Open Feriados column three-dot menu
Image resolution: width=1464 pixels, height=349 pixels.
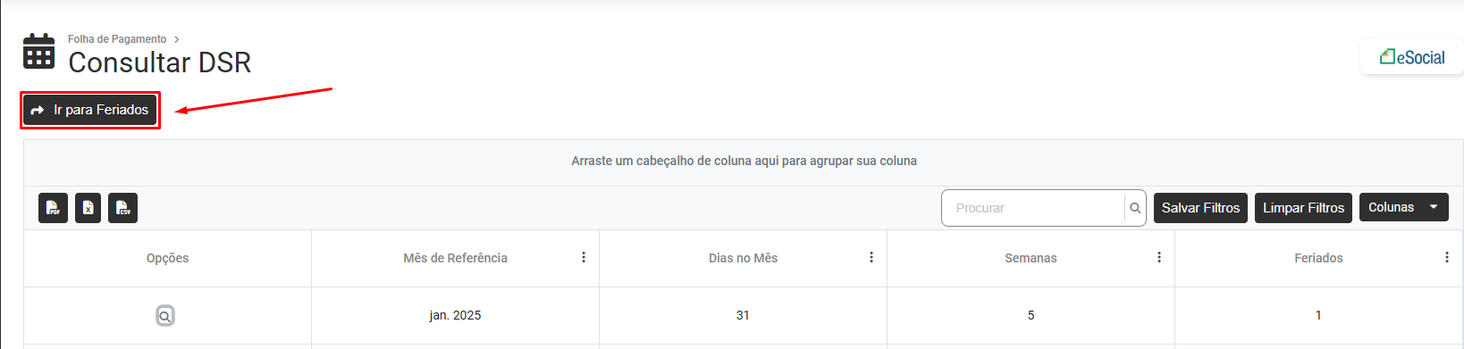(1447, 258)
